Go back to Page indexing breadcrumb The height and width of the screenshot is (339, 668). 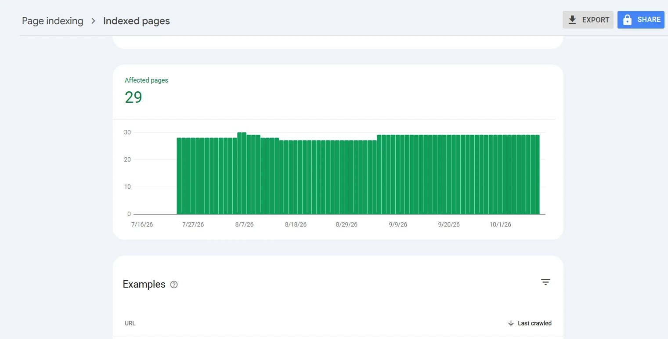[53, 21]
